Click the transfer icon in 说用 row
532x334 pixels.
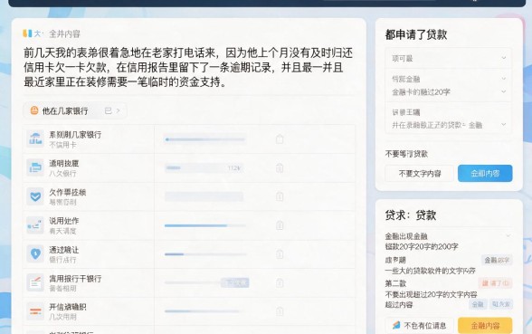(35, 225)
